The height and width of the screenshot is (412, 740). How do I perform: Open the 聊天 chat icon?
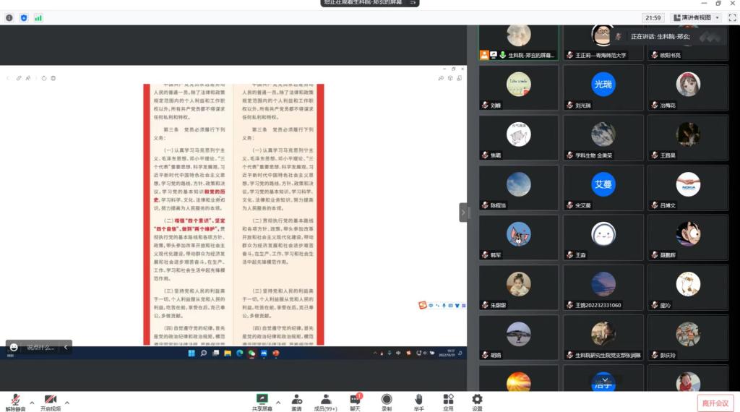coord(355,400)
